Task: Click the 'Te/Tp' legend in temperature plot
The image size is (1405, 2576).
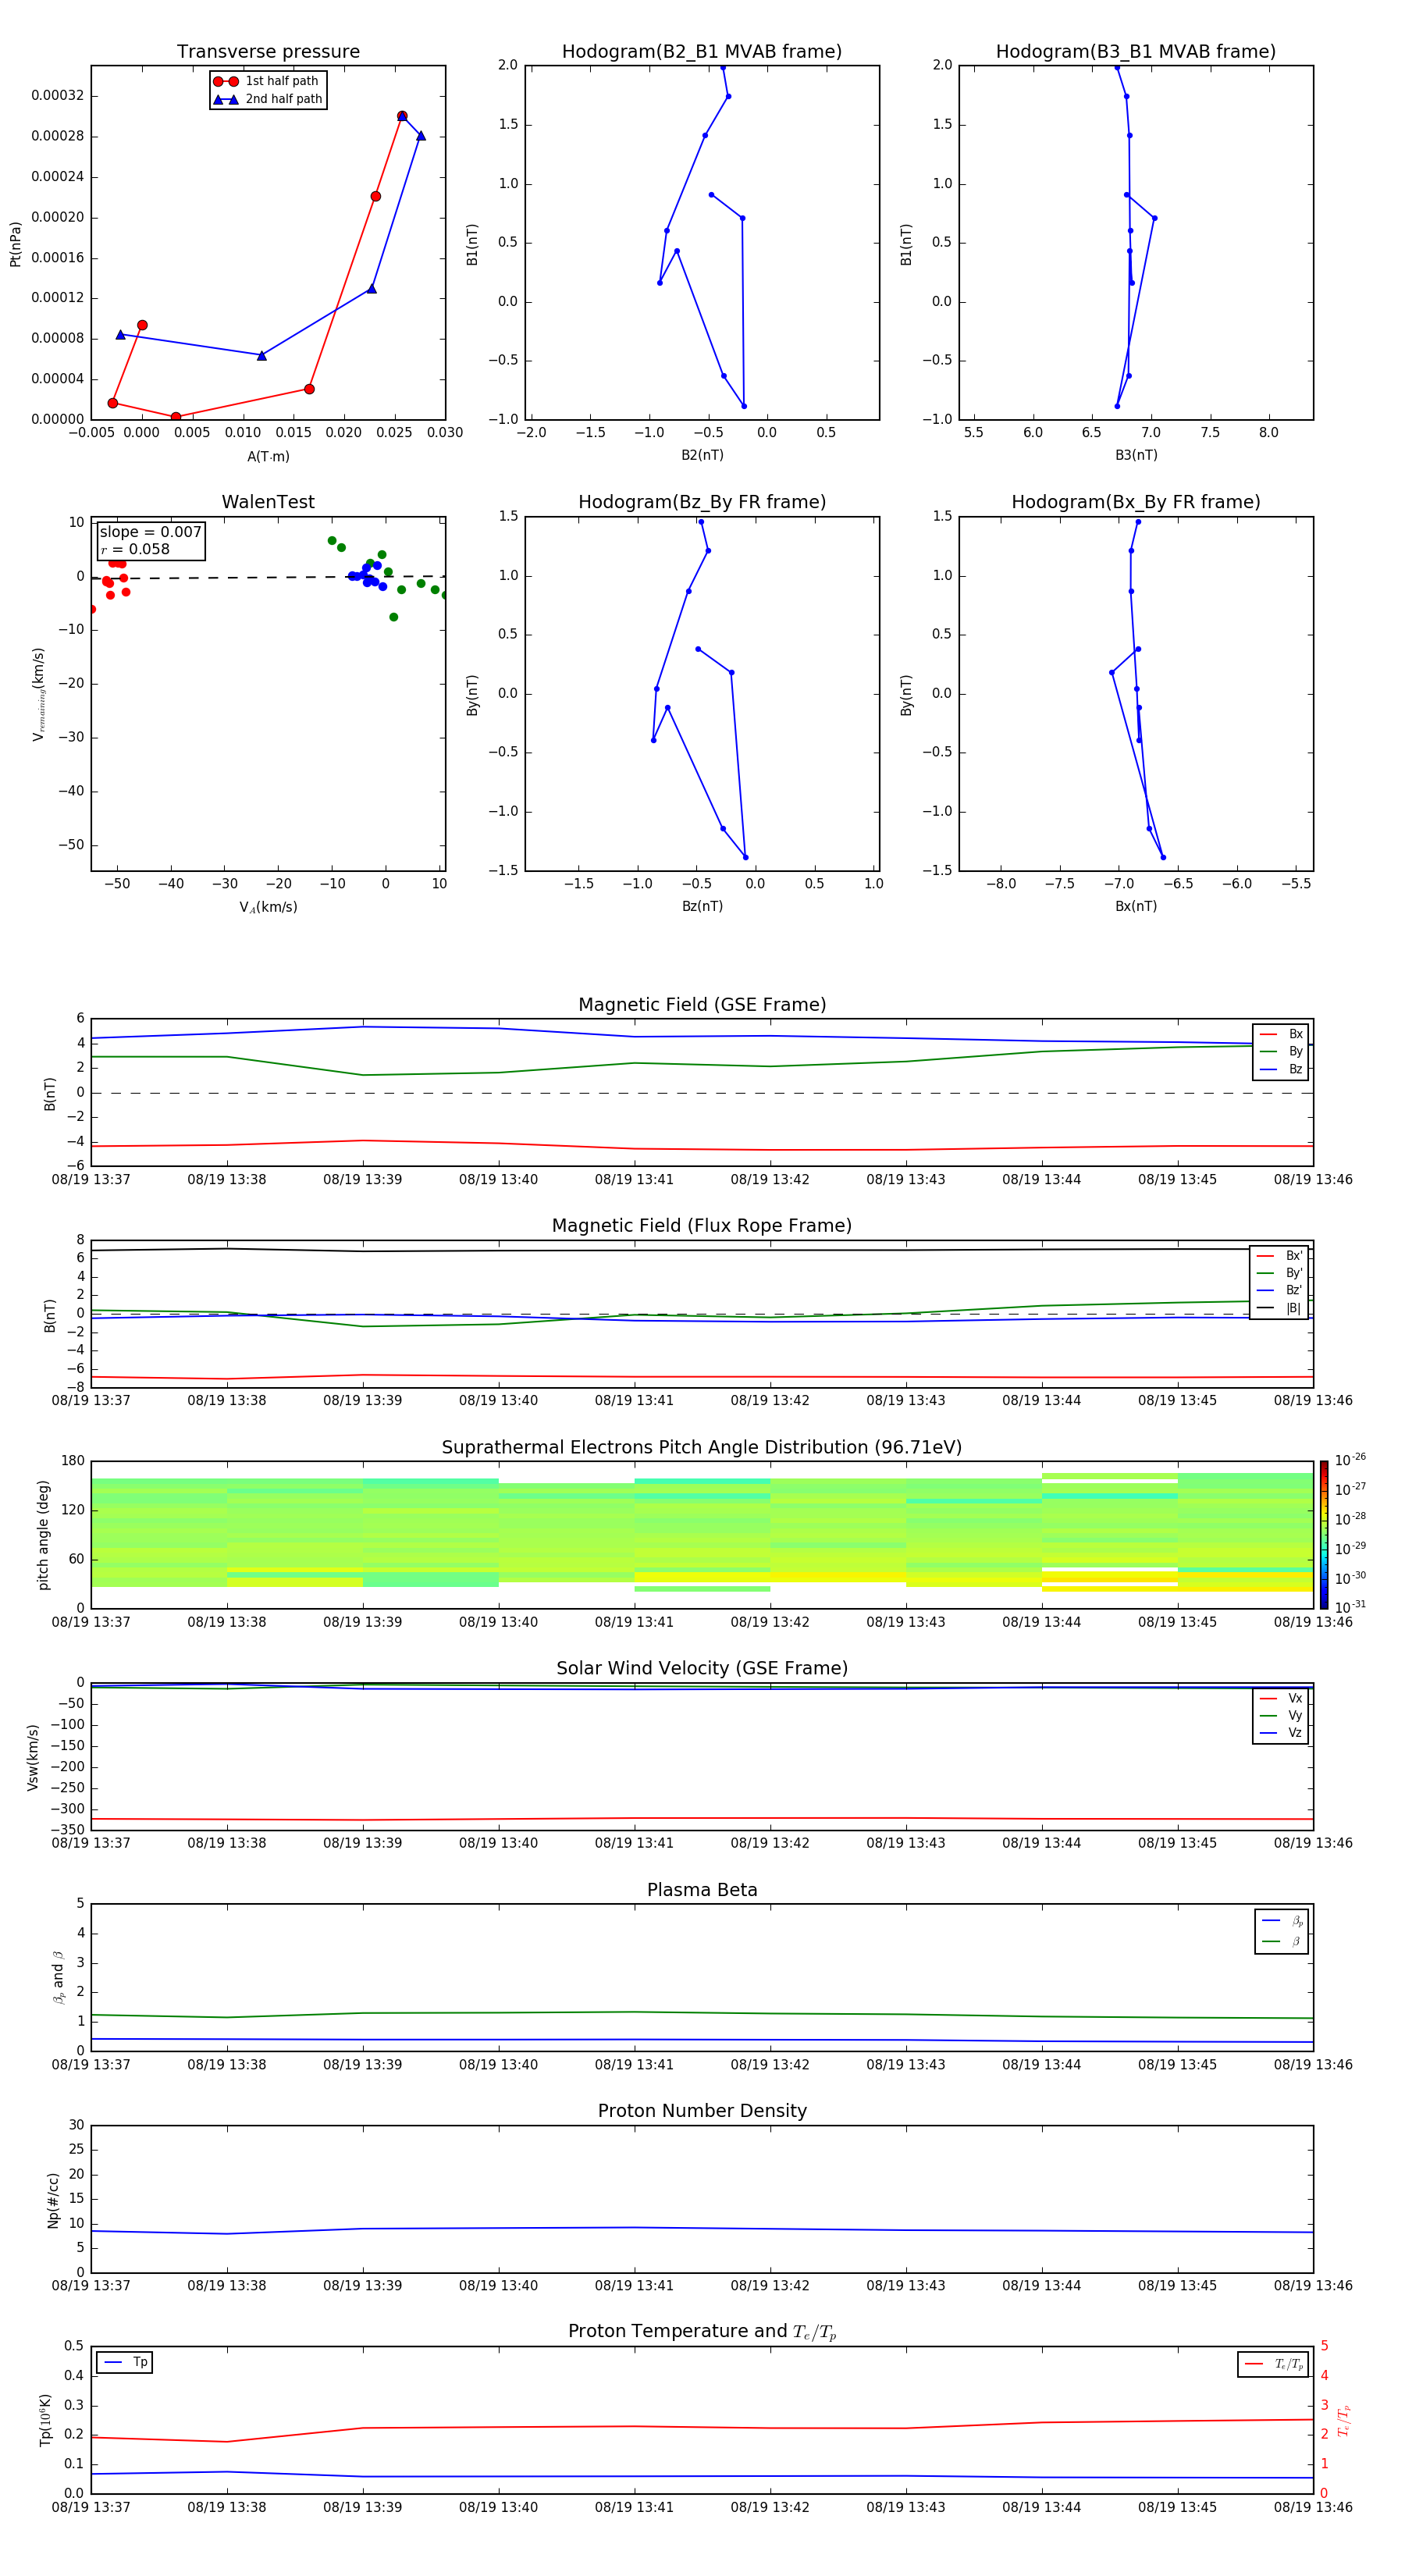Action: click(x=1272, y=2364)
